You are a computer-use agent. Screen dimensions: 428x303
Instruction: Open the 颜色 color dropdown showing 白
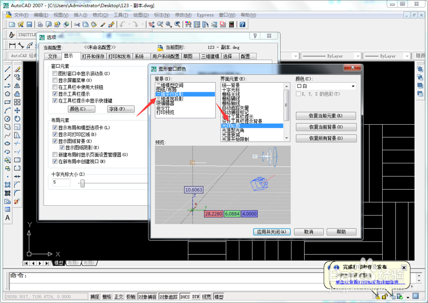pos(326,86)
